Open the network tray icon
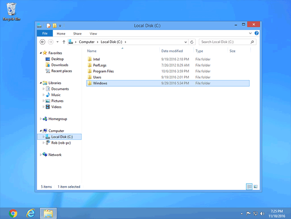This screenshot has height=219, width=291. click(x=255, y=214)
